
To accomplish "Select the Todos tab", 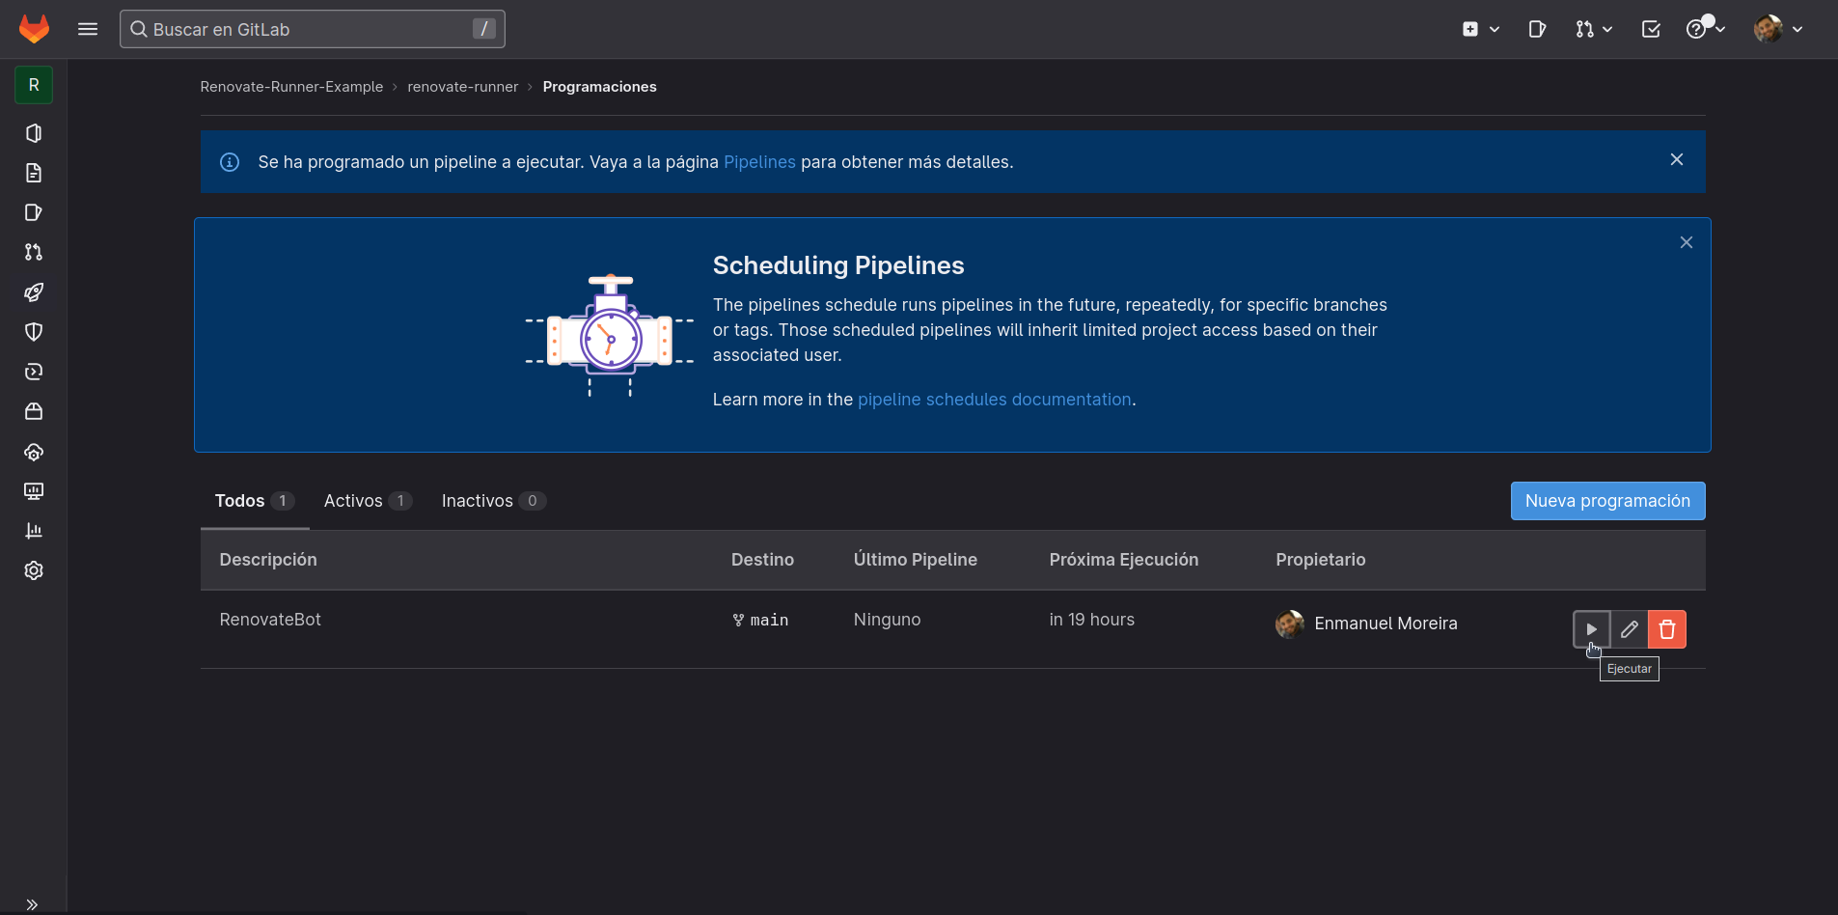I will tap(255, 501).
